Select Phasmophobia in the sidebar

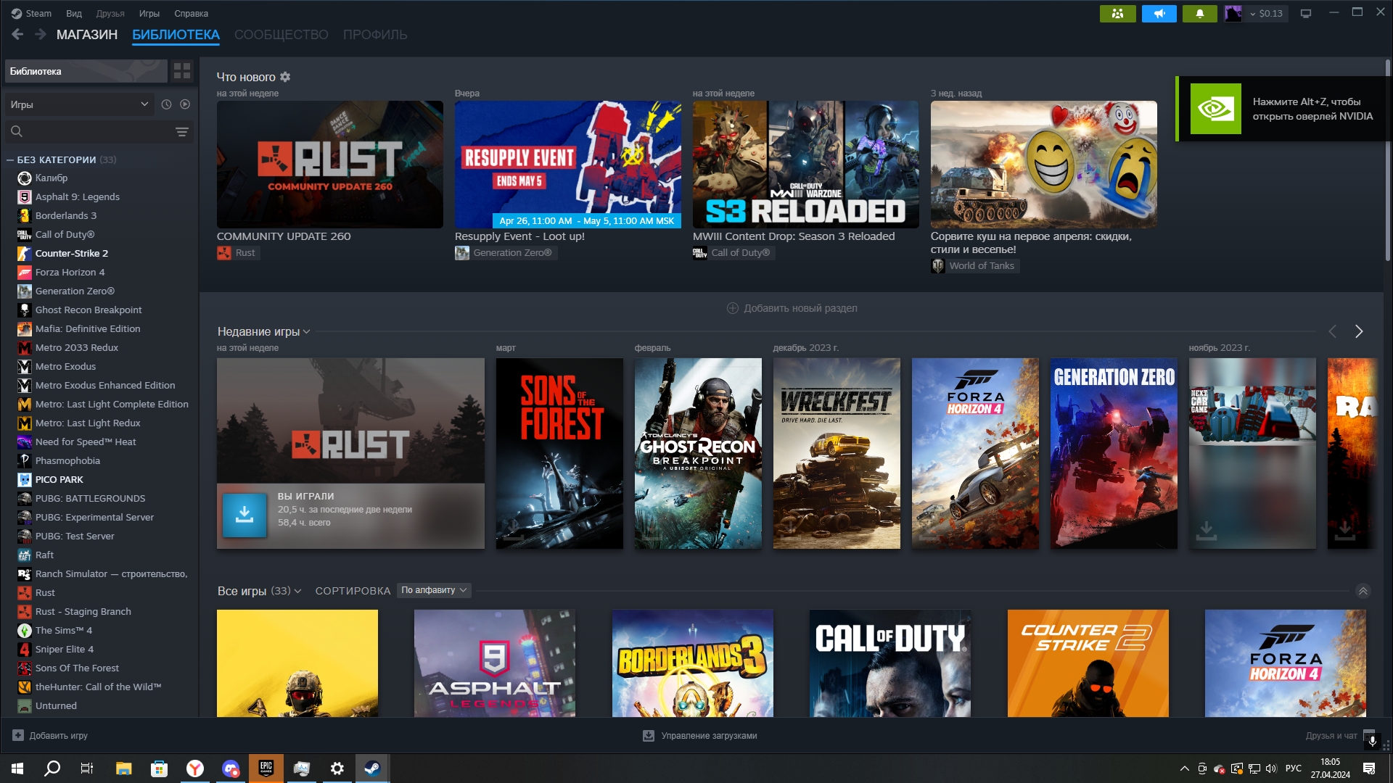pyautogui.click(x=67, y=460)
